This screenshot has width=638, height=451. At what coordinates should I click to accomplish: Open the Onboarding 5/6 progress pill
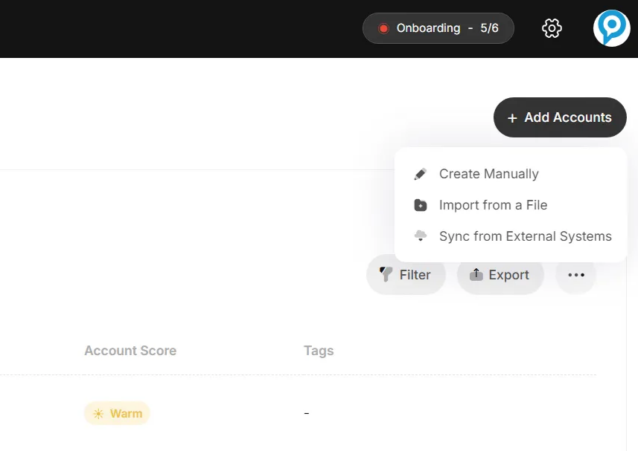pyautogui.click(x=438, y=28)
